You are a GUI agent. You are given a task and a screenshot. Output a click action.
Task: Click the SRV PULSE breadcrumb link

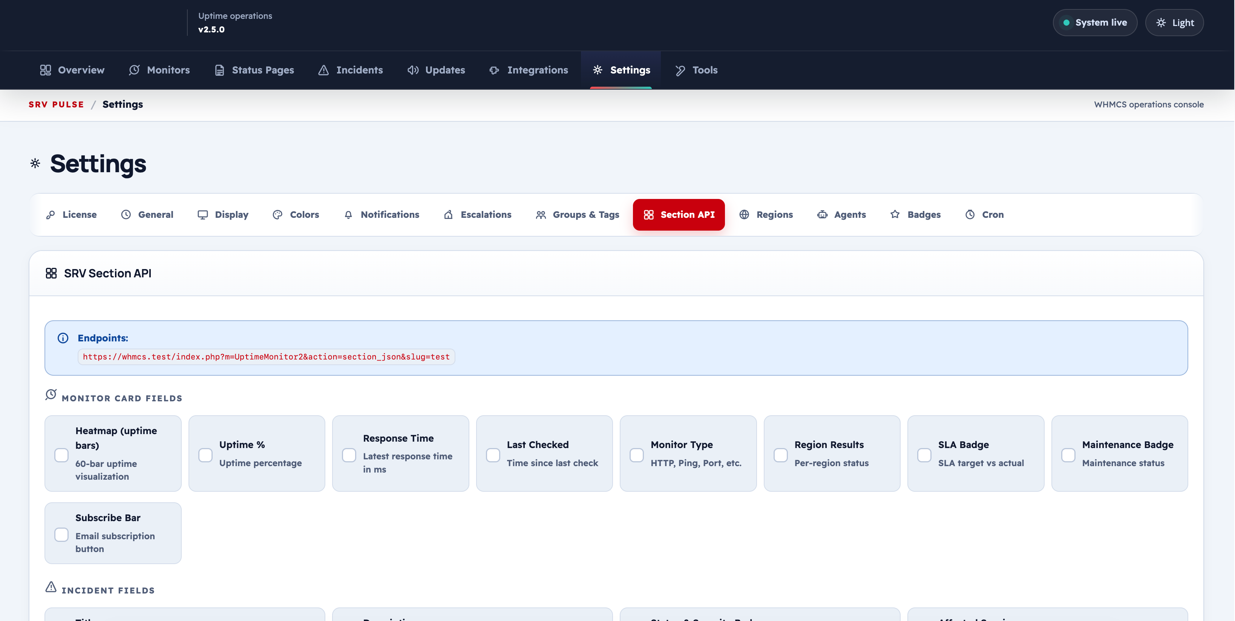point(56,104)
